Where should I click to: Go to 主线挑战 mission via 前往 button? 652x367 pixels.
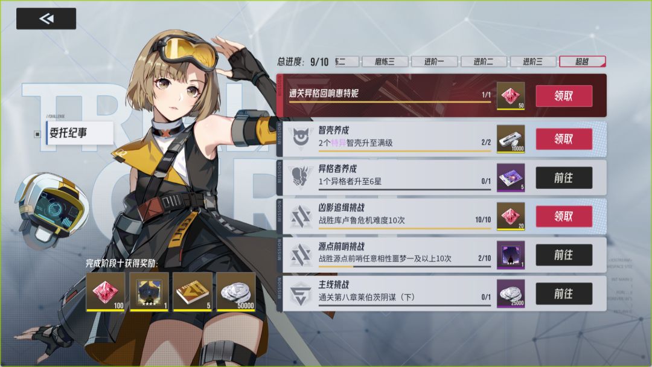click(564, 294)
